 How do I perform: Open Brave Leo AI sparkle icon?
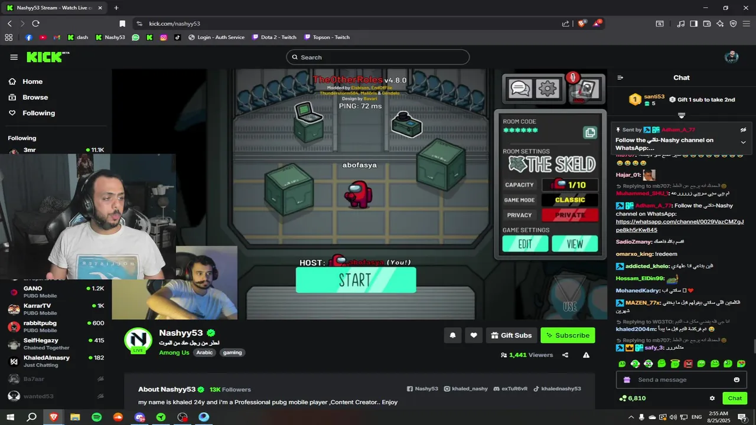click(720, 24)
